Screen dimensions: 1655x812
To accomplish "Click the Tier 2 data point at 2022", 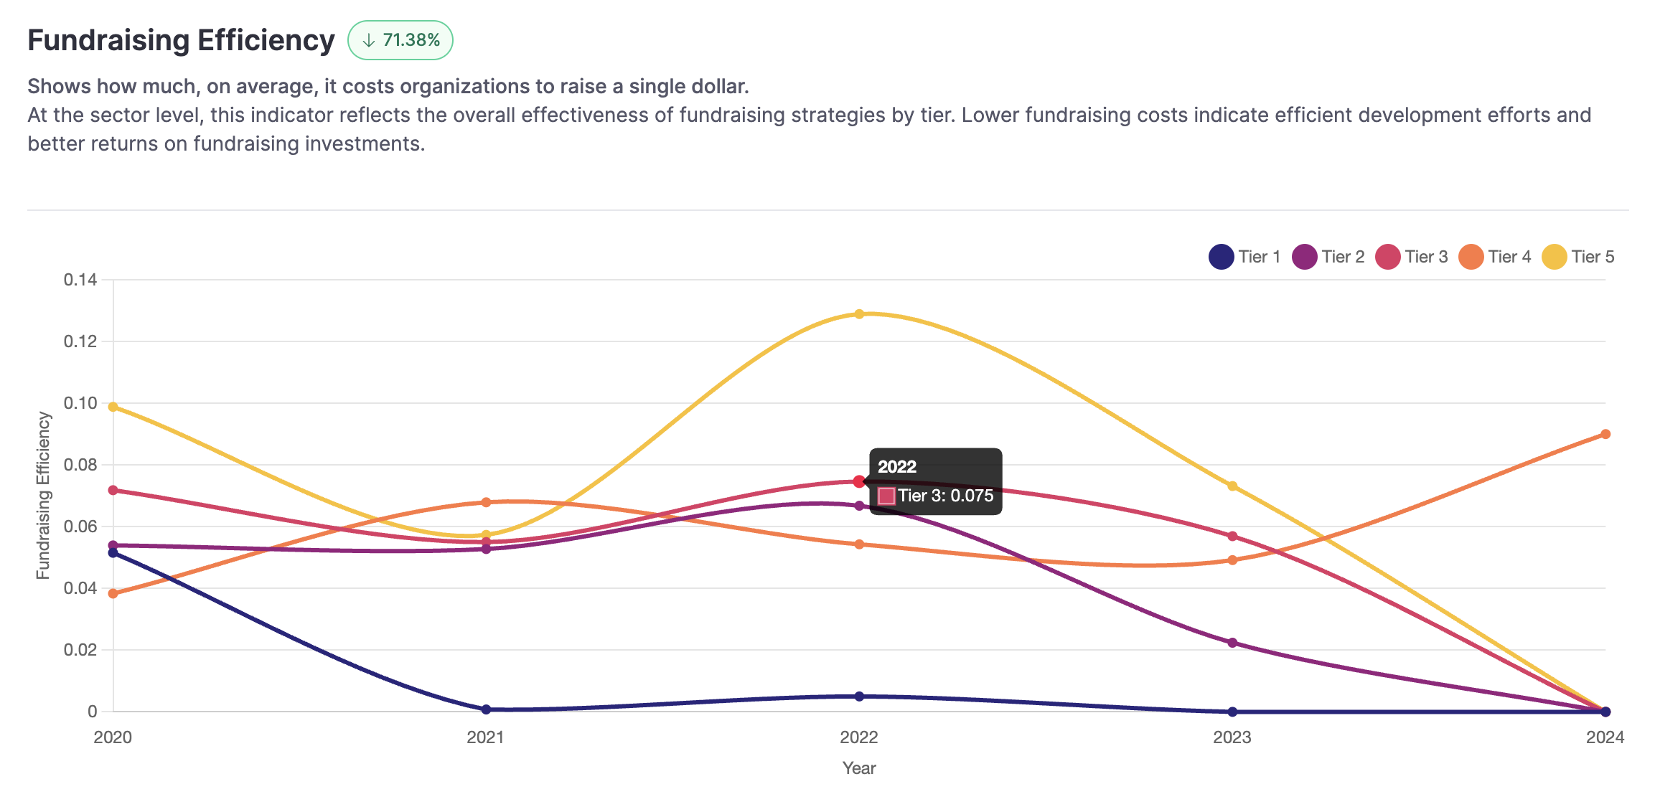I will coord(859,506).
